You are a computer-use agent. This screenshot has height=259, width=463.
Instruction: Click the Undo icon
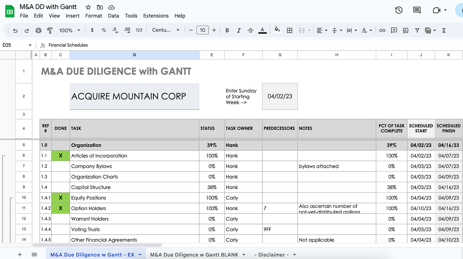click(15, 30)
